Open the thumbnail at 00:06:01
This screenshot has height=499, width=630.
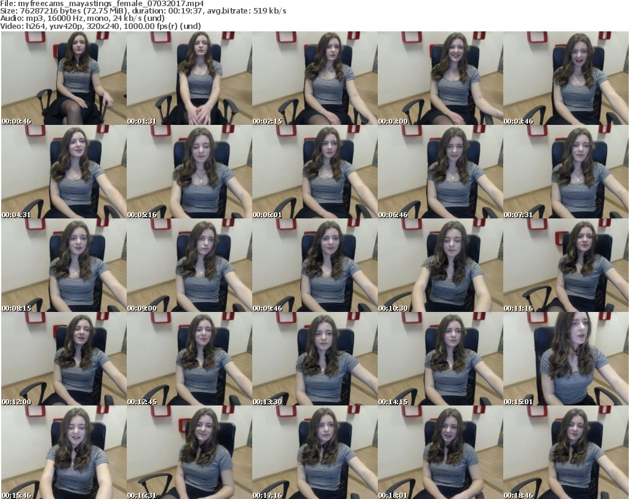tap(314, 172)
